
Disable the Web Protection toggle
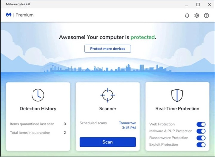point(201,125)
